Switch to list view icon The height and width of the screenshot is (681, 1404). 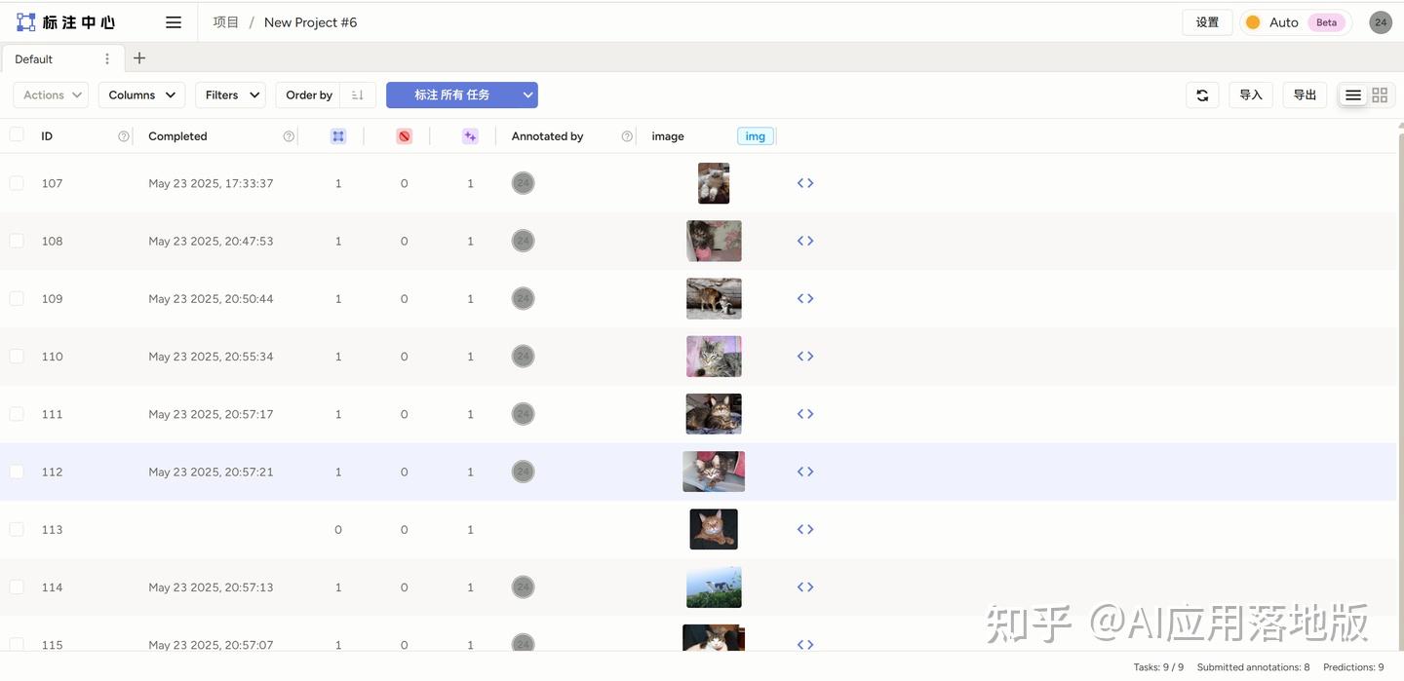[x=1353, y=95]
